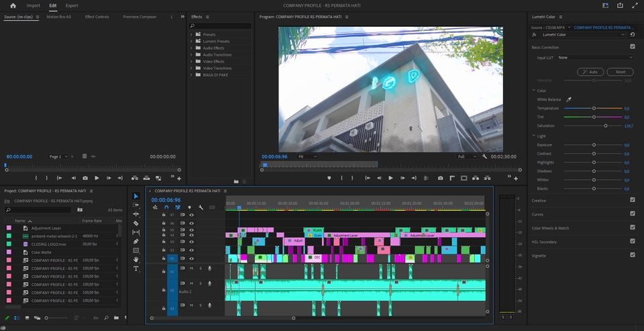Open Lumetri Color effect dropdown

coord(583,34)
